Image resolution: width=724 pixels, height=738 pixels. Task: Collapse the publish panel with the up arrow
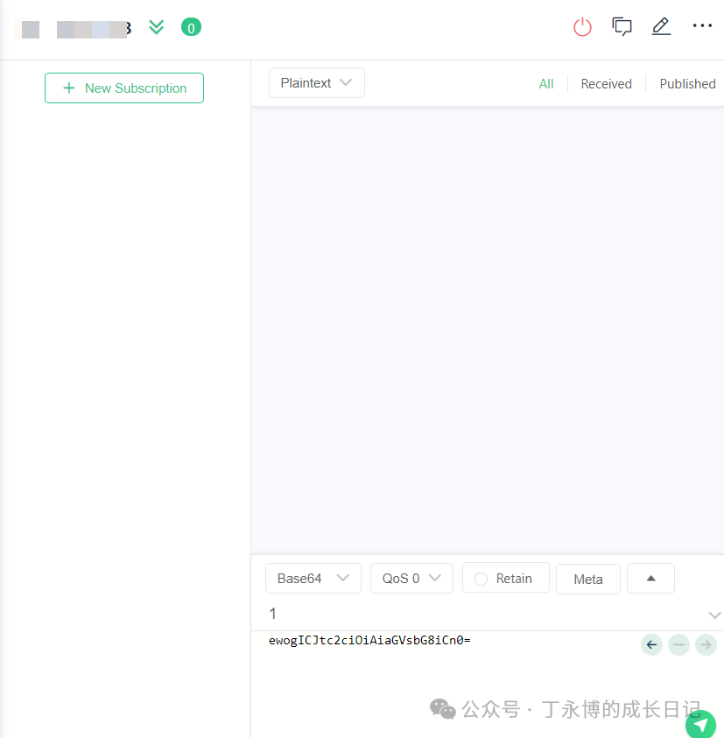(x=650, y=578)
